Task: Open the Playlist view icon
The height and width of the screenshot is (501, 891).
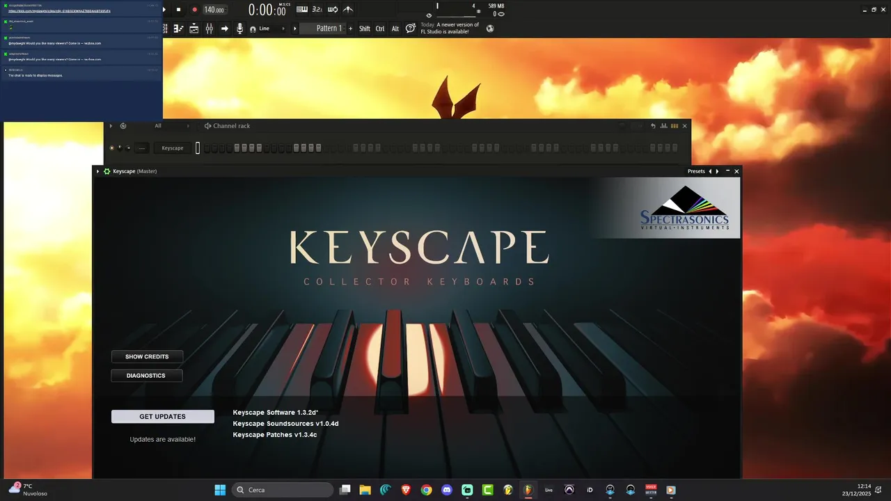Action: tap(166, 29)
